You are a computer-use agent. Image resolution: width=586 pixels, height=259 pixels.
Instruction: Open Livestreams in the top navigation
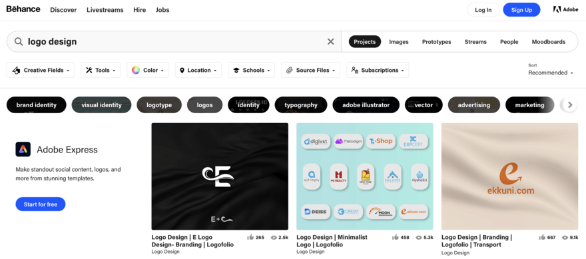point(105,10)
